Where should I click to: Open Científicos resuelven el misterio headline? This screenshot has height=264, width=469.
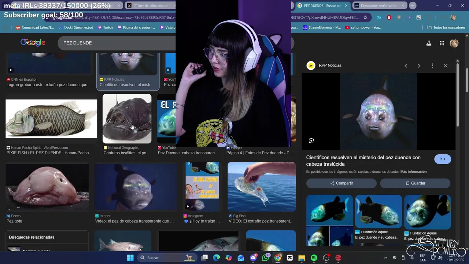(363, 161)
